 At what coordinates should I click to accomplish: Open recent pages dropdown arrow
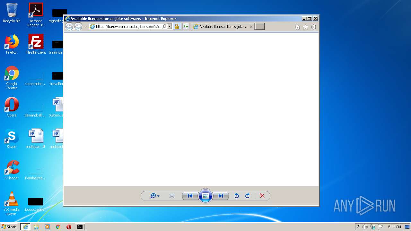point(85,27)
